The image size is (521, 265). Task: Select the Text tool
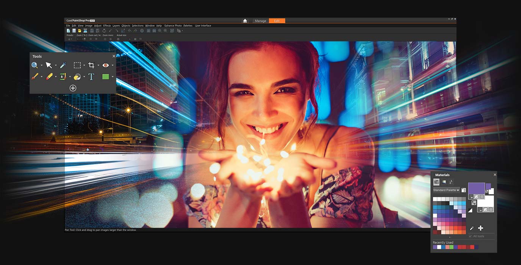point(91,76)
